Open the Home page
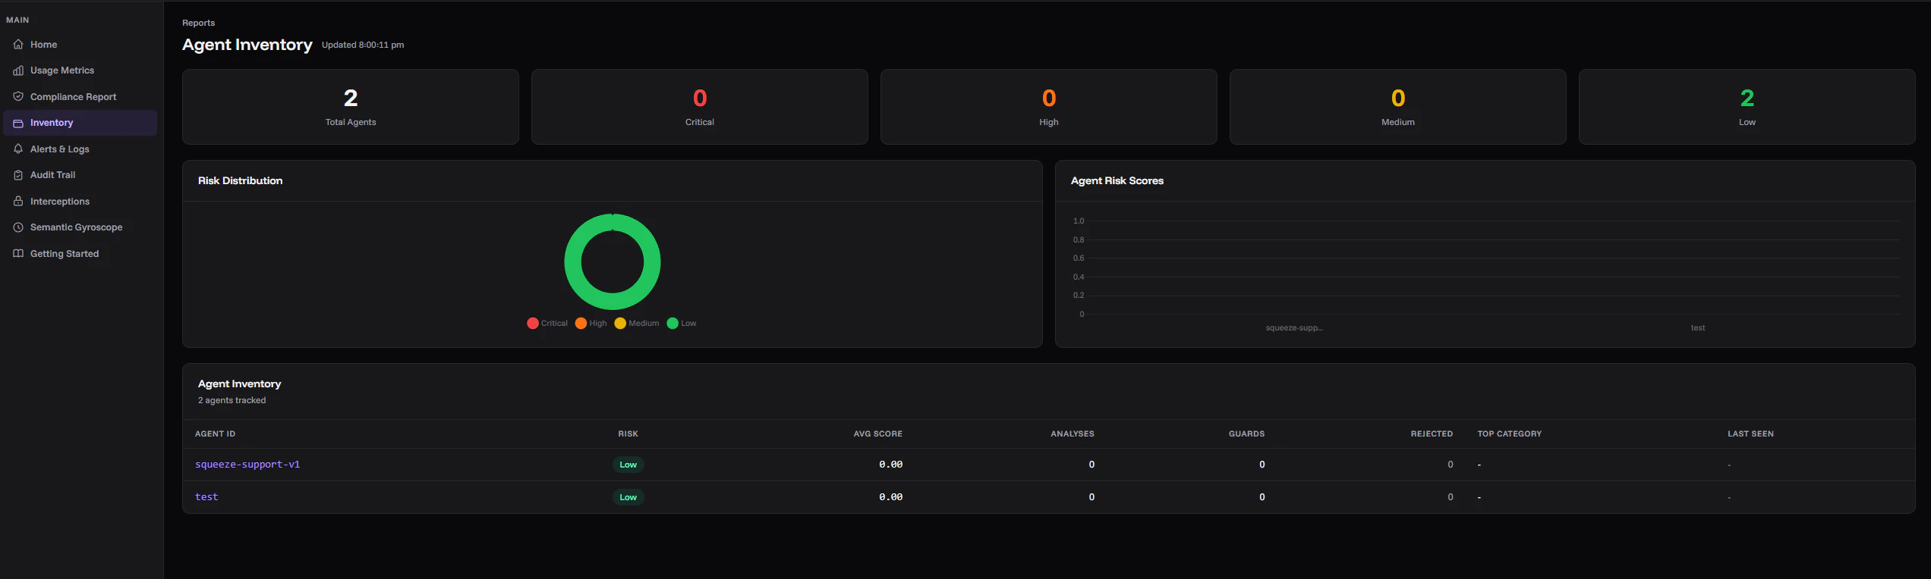This screenshot has width=1931, height=579. 80,45
